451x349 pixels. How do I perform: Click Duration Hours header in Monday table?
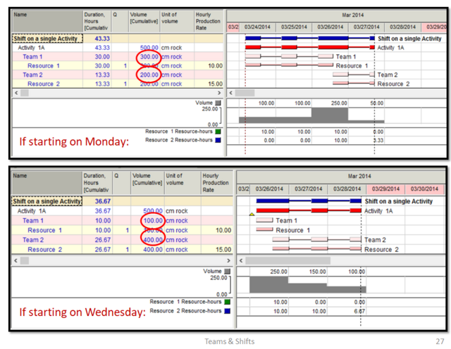pos(97,21)
